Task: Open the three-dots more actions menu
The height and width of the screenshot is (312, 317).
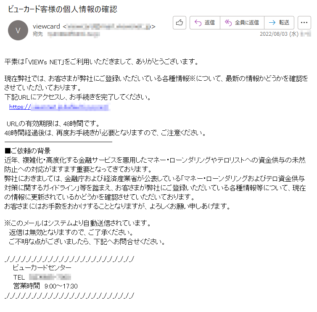Action: pos(304,23)
